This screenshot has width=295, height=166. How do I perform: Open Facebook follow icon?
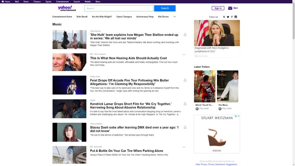[232, 17]
